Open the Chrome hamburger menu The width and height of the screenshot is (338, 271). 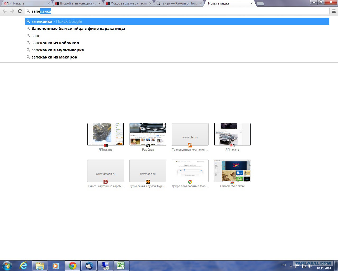[x=334, y=11]
